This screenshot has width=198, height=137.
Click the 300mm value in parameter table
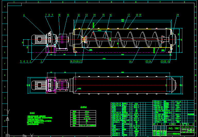(x=88, y=112)
